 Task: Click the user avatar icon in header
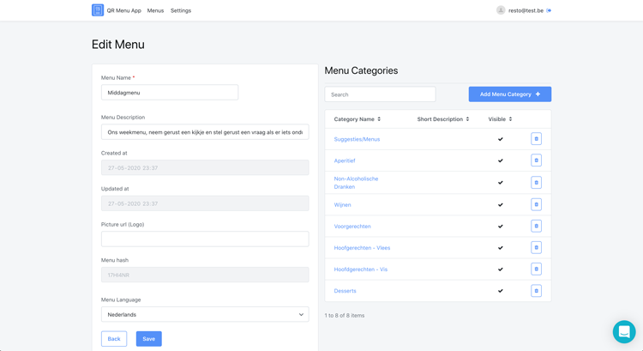(x=501, y=10)
